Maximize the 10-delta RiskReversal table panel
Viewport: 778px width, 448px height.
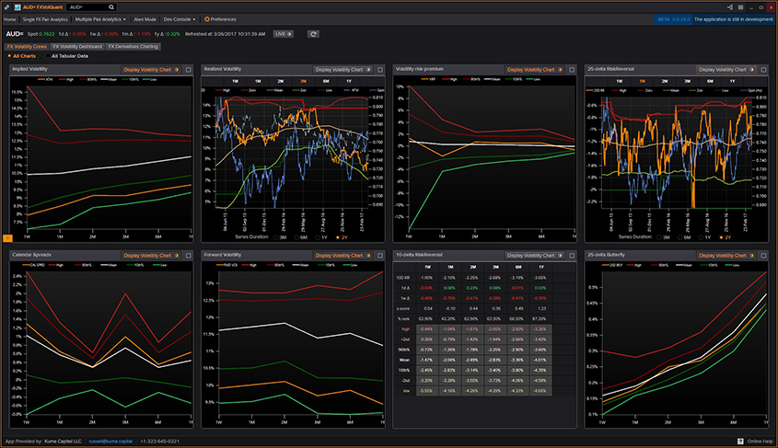(x=572, y=255)
